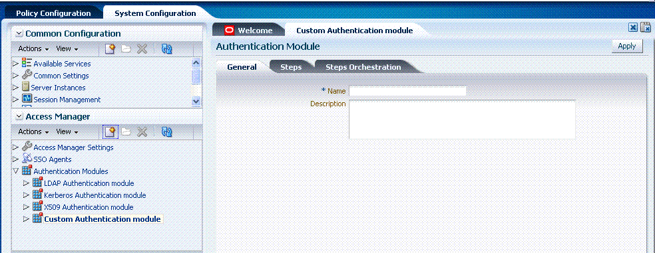Screen dimensions: 655x253
Task: Click the Name input field
Action: [407, 91]
